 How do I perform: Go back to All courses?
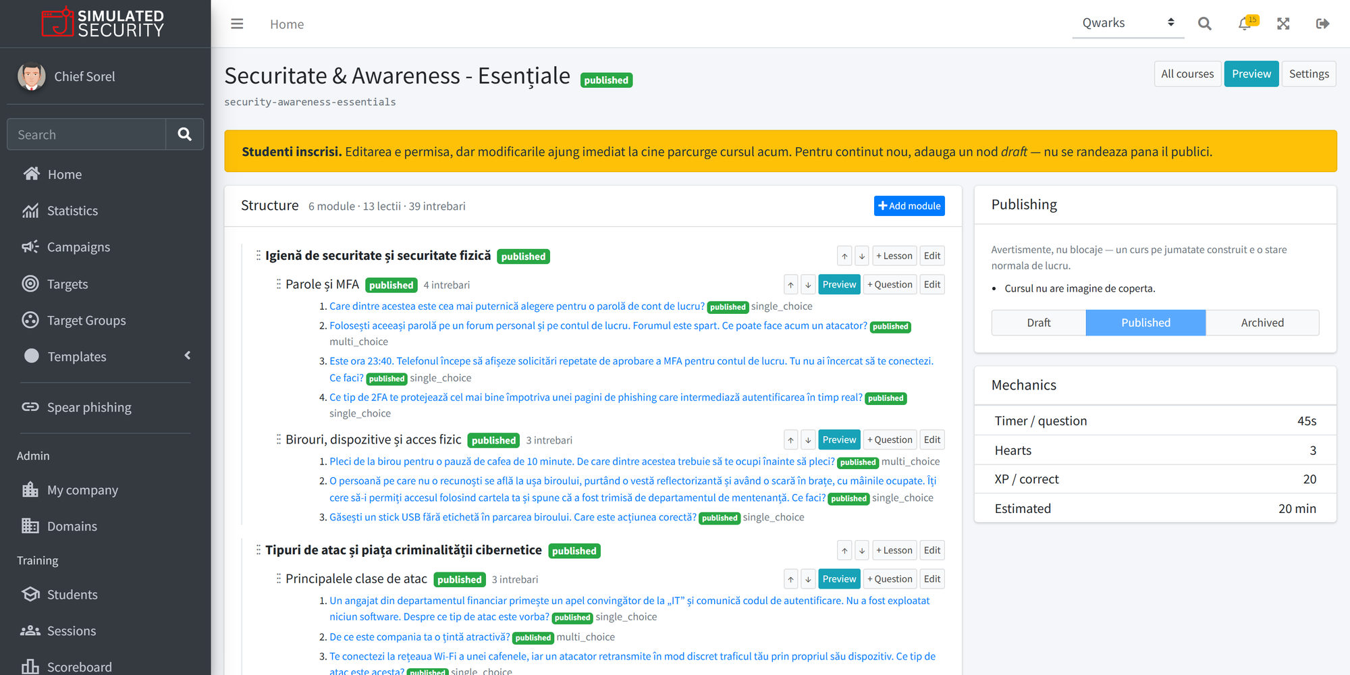[1187, 74]
